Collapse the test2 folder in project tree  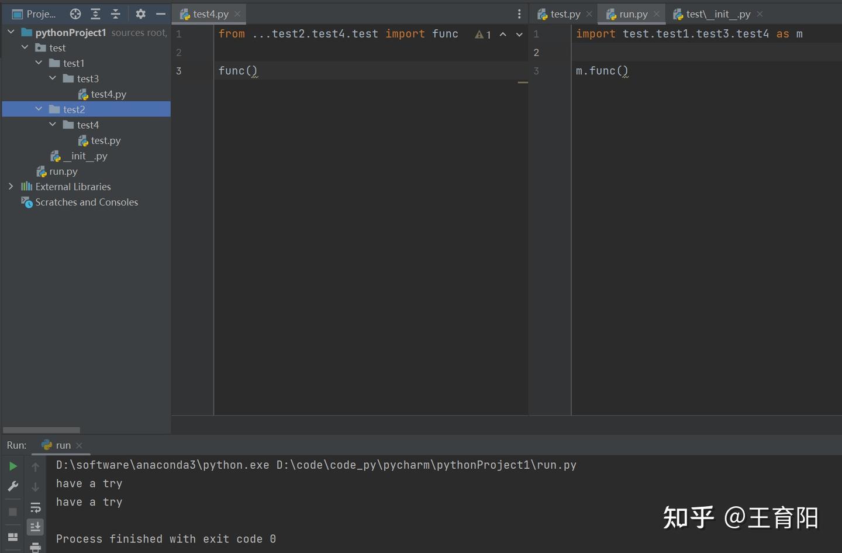(39, 109)
